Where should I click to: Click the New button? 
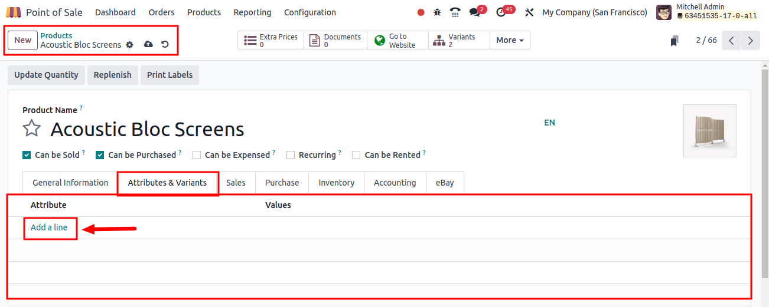point(22,40)
